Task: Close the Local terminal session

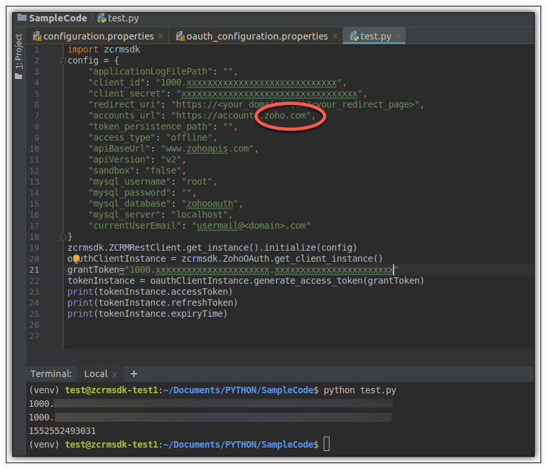Action: [114, 374]
